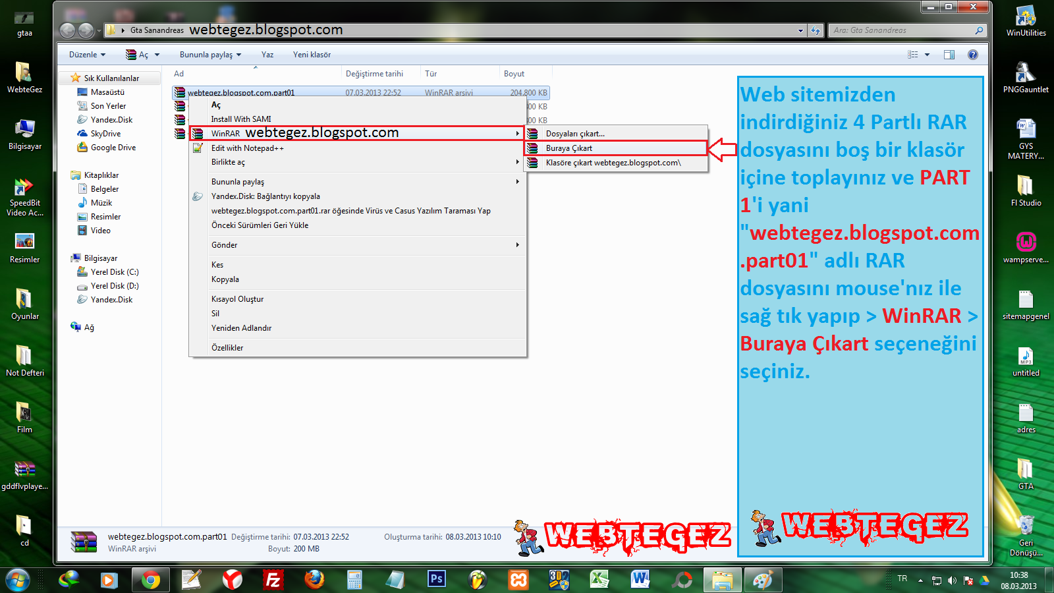The width and height of the screenshot is (1054, 593).
Task: Click the volume speaker tray icon
Action: (952, 580)
